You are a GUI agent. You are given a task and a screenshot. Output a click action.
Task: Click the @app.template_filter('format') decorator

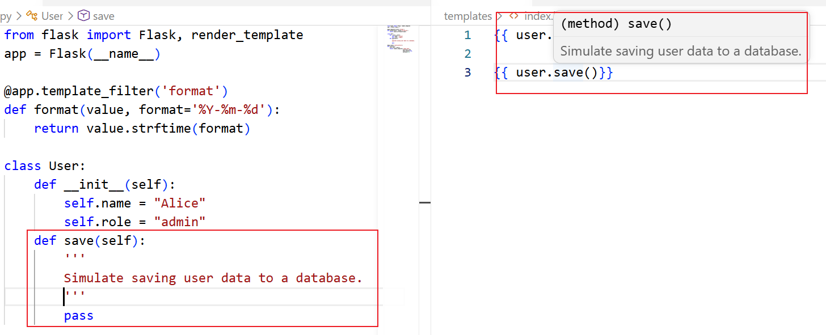pyautogui.click(x=116, y=91)
